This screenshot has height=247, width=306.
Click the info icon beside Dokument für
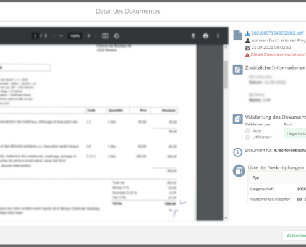[x=237, y=153]
